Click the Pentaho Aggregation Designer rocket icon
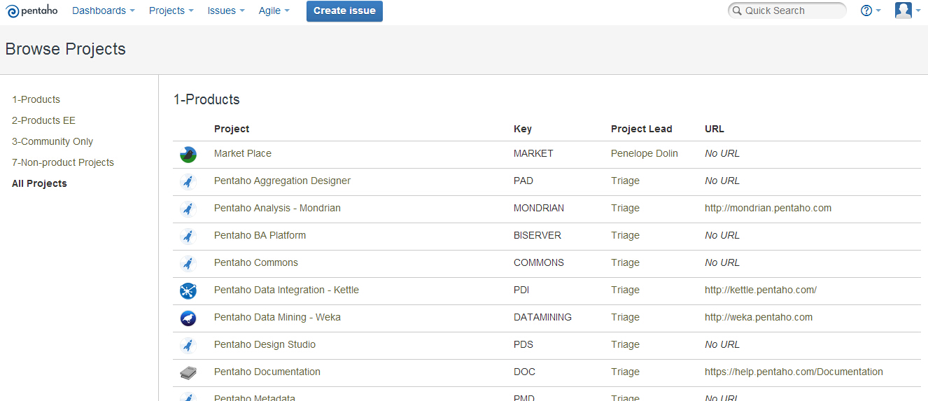The width and height of the screenshot is (928, 401). pos(188,182)
